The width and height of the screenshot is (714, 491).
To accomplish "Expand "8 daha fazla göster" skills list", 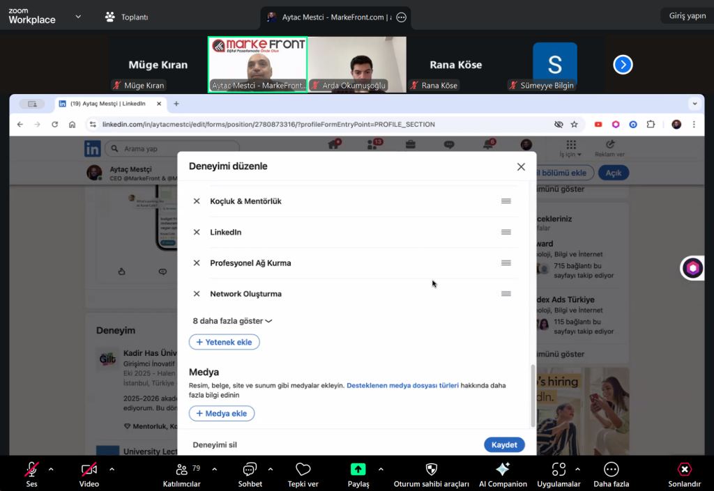I will point(232,321).
